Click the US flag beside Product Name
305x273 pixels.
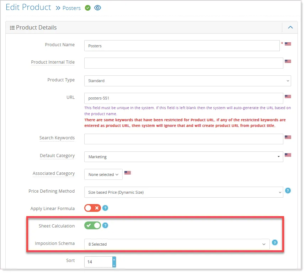[288, 44]
